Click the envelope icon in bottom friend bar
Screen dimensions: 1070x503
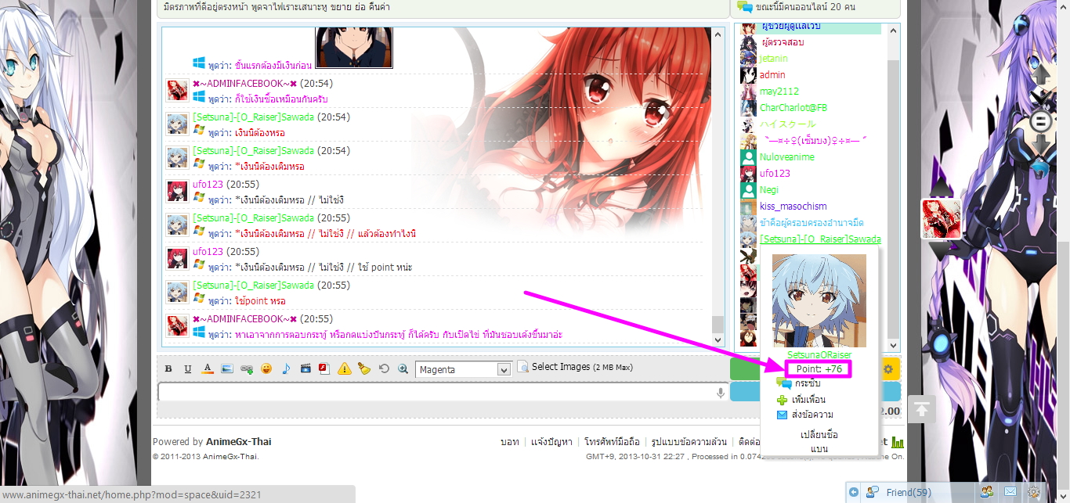coord(1010,492)
